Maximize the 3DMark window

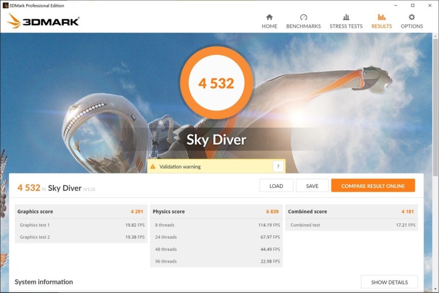412,5
